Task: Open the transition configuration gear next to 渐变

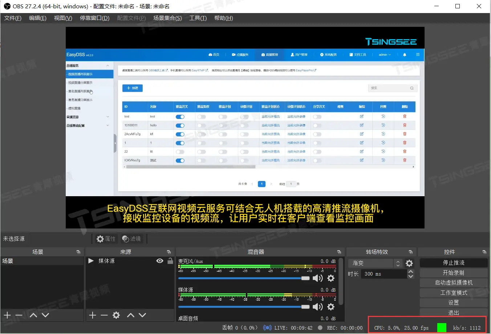Action: click(409, 263)
